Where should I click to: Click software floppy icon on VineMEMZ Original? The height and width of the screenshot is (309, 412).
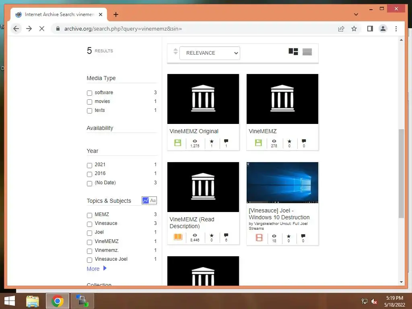177,143
